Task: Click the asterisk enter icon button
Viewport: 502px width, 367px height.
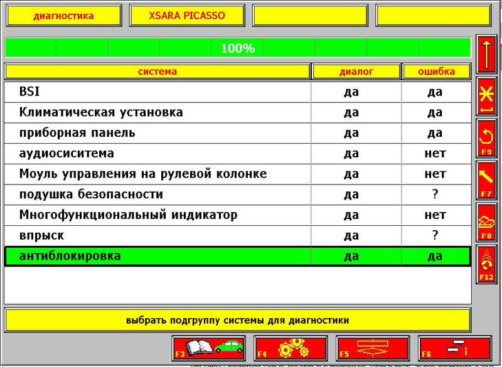Action: (x=486, y=97)
